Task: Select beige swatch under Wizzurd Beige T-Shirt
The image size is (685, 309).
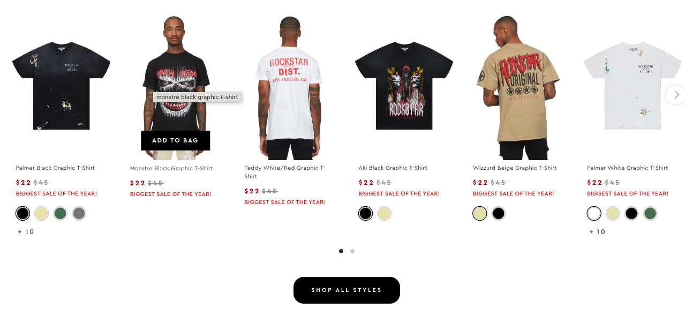Action: coord(479,214)
